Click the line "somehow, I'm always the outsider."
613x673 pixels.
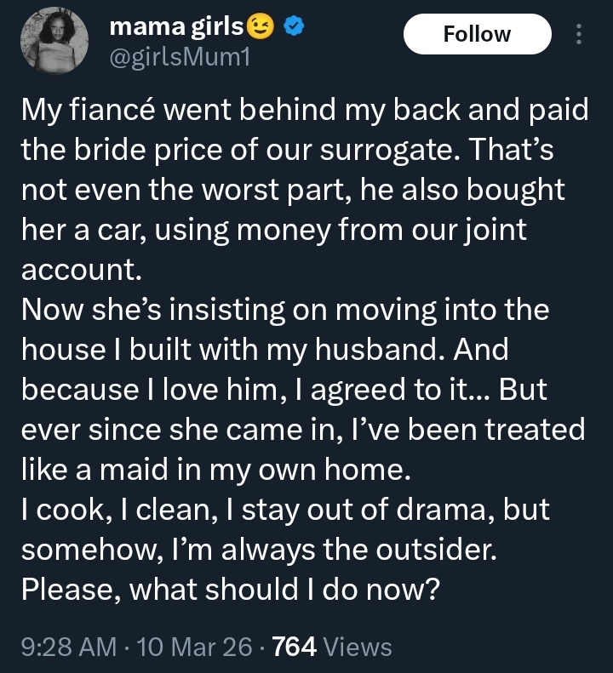[x=258, y=550]
